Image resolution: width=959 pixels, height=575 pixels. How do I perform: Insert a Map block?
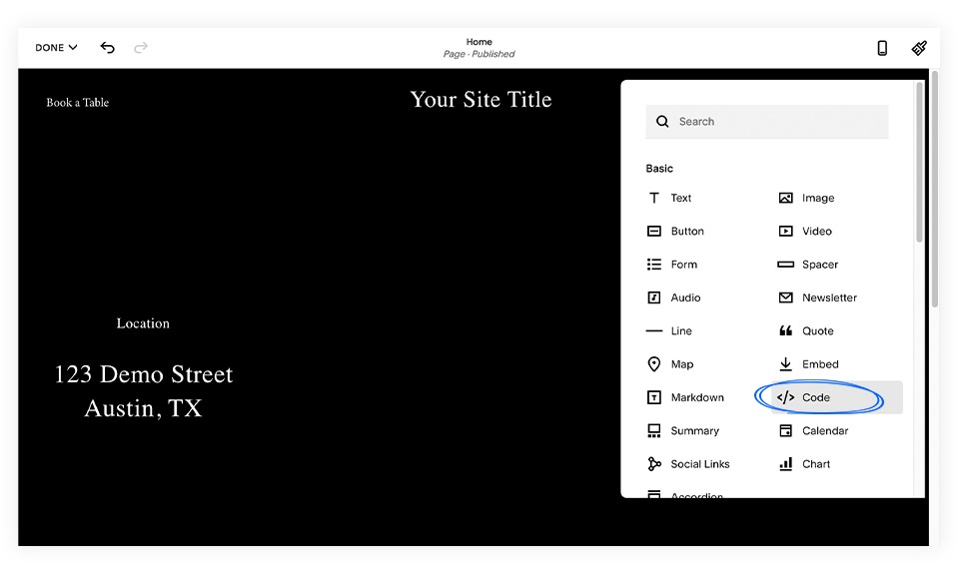click(679, 363)
